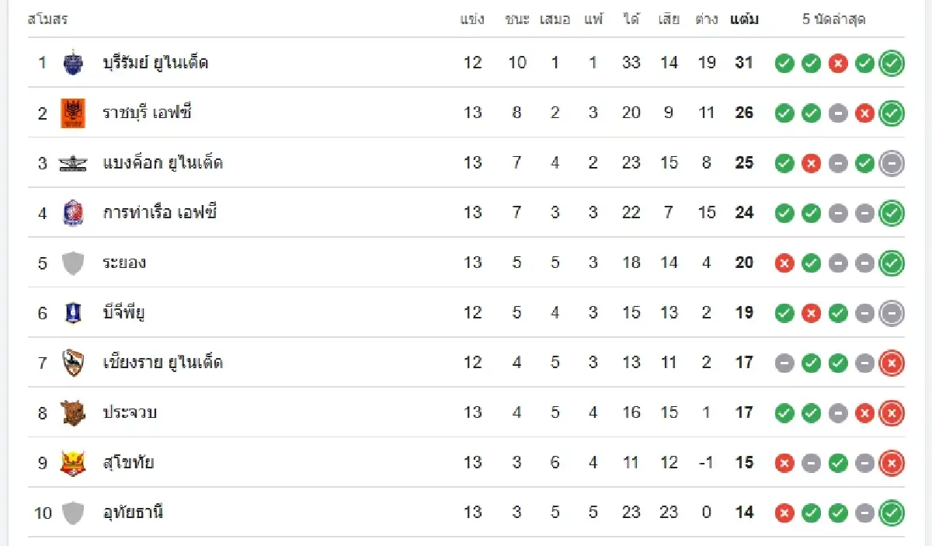
Task: Click the grey placeholder shield for ระยอง
Action: (x=72, y=263)
